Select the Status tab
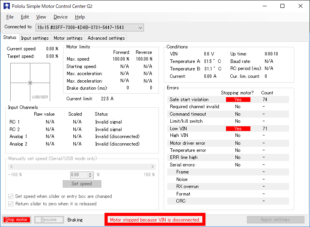 click(10, 37)
